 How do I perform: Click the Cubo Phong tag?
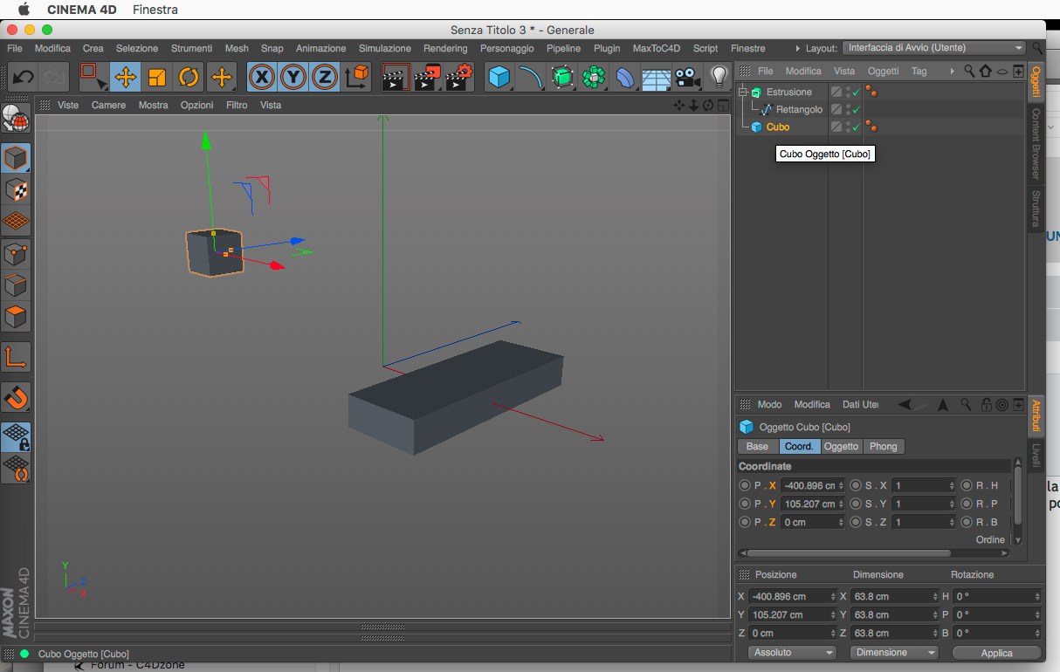point(871,127)
